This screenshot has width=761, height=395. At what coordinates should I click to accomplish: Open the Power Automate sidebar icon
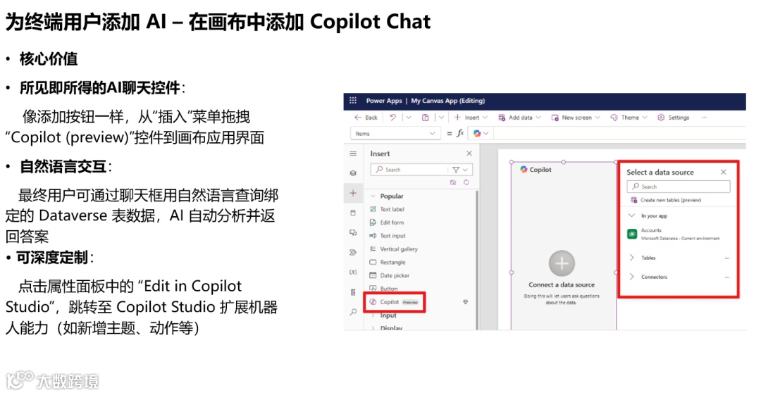pos(353,252)
